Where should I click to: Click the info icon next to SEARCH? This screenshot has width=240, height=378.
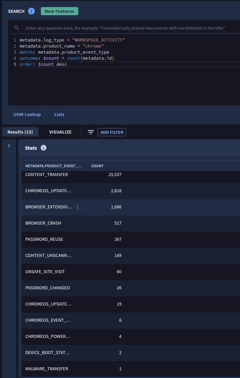click(31, 11)
